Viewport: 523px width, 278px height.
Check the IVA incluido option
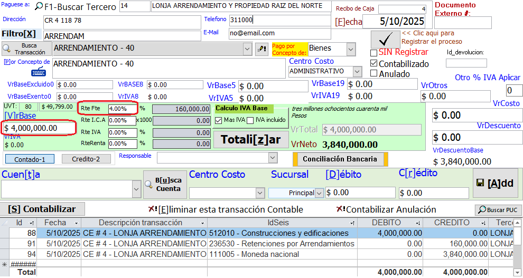point(250,120)
